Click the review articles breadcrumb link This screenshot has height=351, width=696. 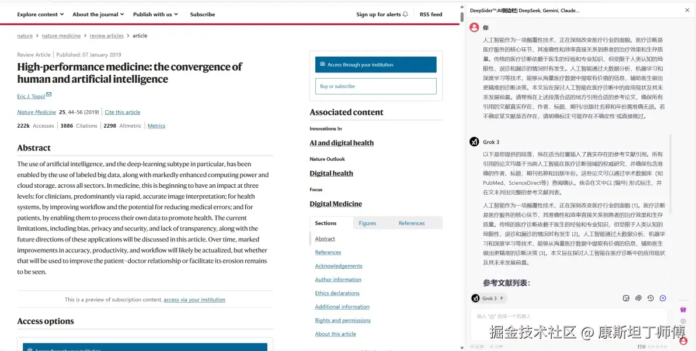point(106,36)
